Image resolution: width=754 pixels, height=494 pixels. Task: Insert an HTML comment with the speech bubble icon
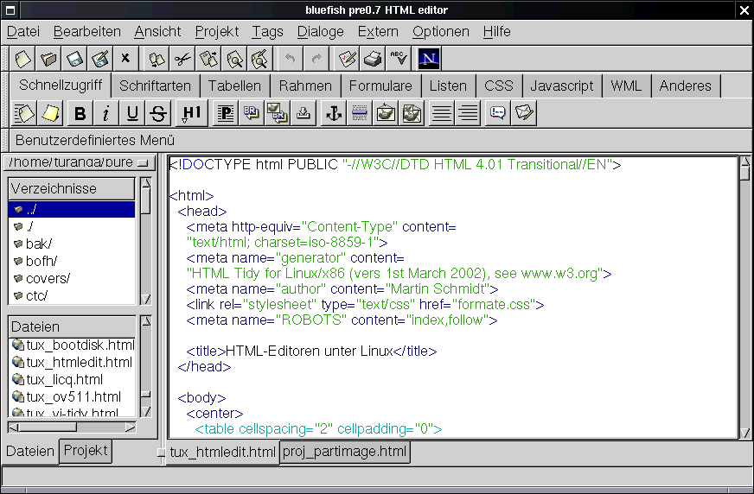(x=498, y=113)
